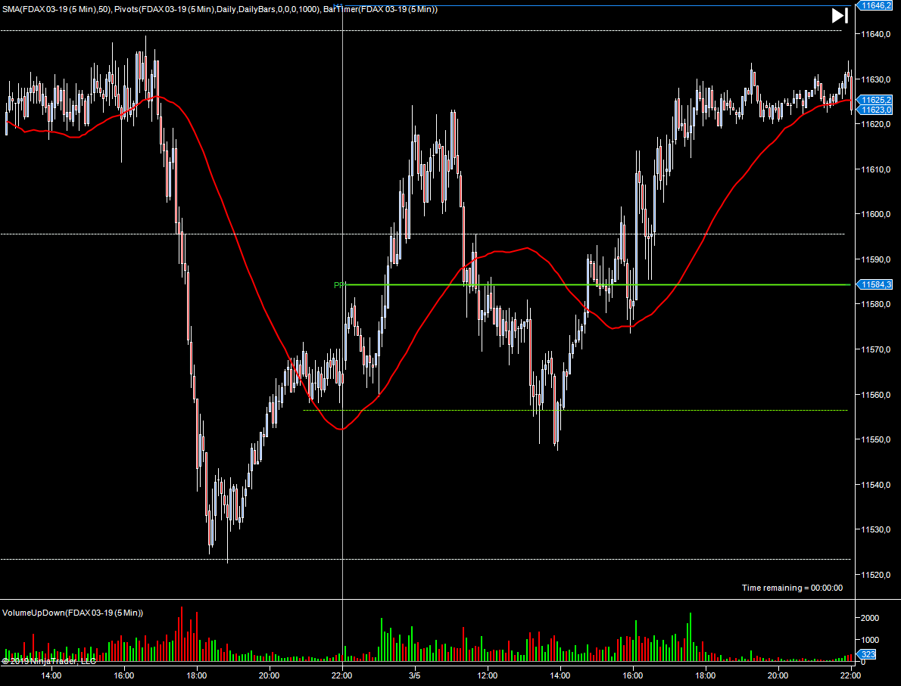Select the SMA(FDAX 03-19) indicator label
Screen dimensions: 901x686
point(57,9)
